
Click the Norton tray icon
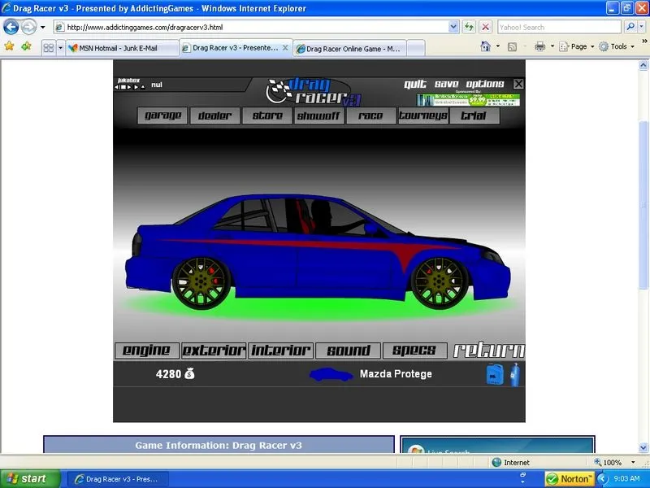(568, 478)
